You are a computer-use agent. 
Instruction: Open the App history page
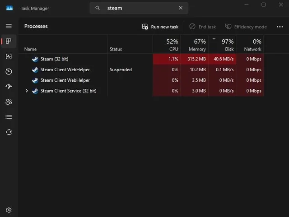9,72
